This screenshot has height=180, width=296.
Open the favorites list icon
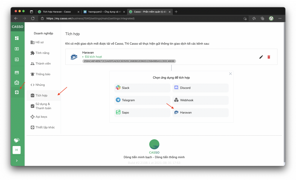pos(254,18)
